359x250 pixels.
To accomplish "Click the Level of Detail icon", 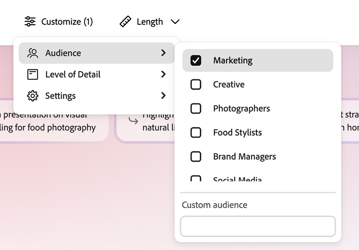I will tap(33, 74).
